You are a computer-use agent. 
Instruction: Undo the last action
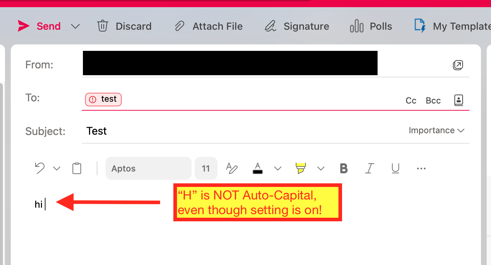pyautogui.click(x=40, y=168)
